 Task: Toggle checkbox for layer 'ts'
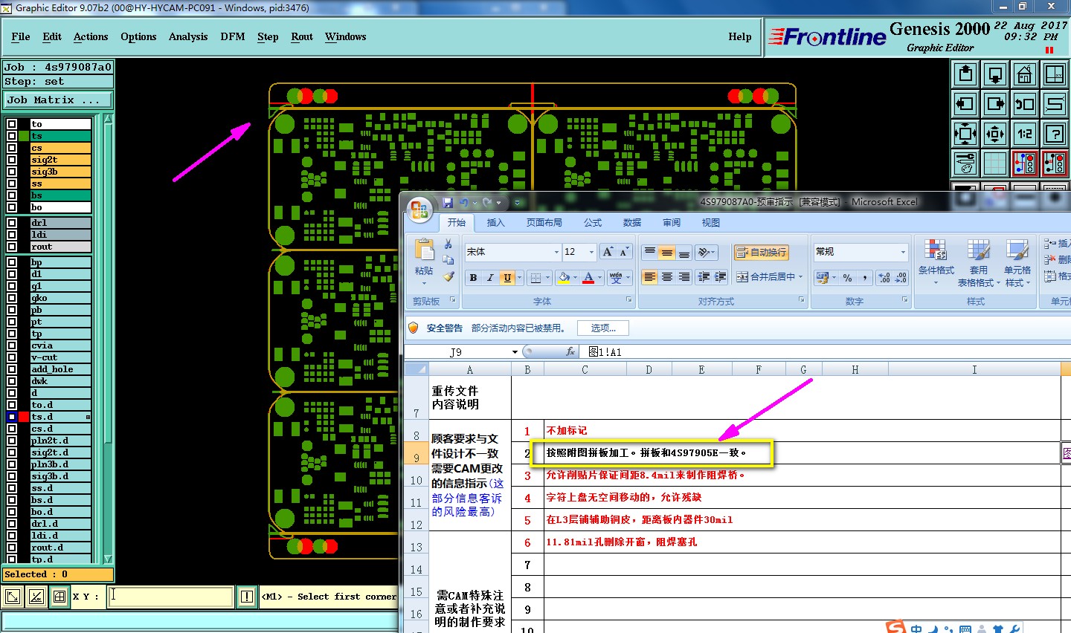[12, 136]
